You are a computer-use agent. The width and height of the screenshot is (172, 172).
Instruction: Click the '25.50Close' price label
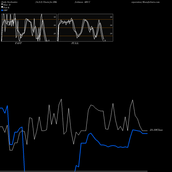(x=156, y=130)
